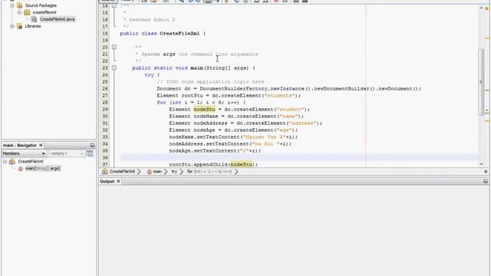Viewport: 491px width, 276px height.
Task: Click the "students" string on line 27
Action: click(x=279, y=95)
